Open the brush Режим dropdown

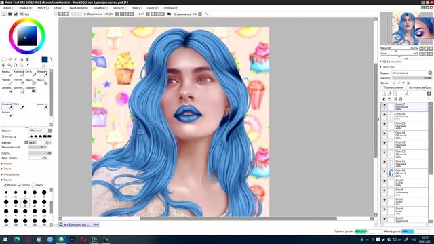pyautogui.click(x=40, y=131)
